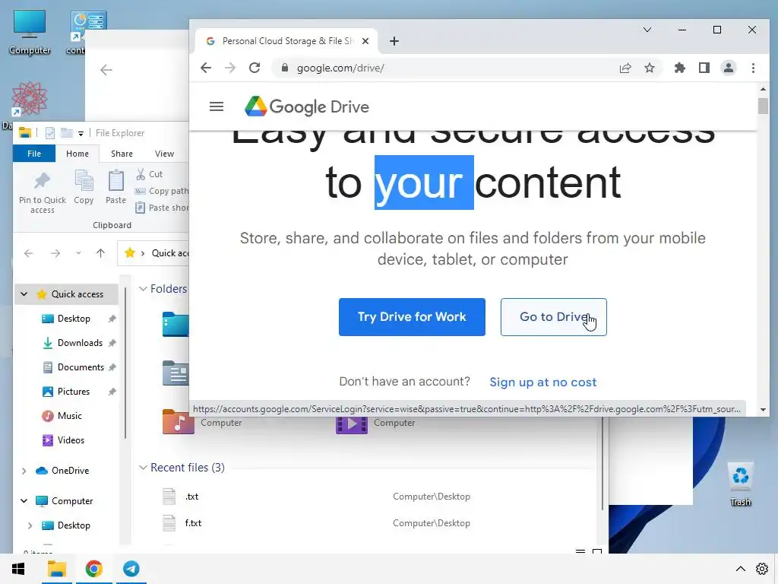Click the share page icon in address bar
This screenshot has width=778, height=584.
pos(625,68)
